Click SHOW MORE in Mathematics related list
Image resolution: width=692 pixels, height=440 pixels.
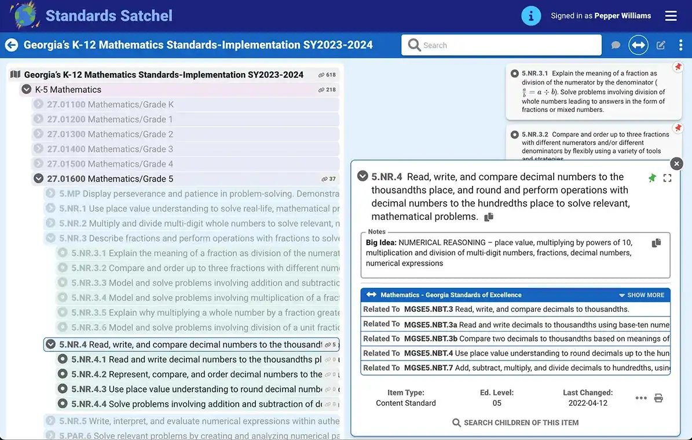[641, 295]
